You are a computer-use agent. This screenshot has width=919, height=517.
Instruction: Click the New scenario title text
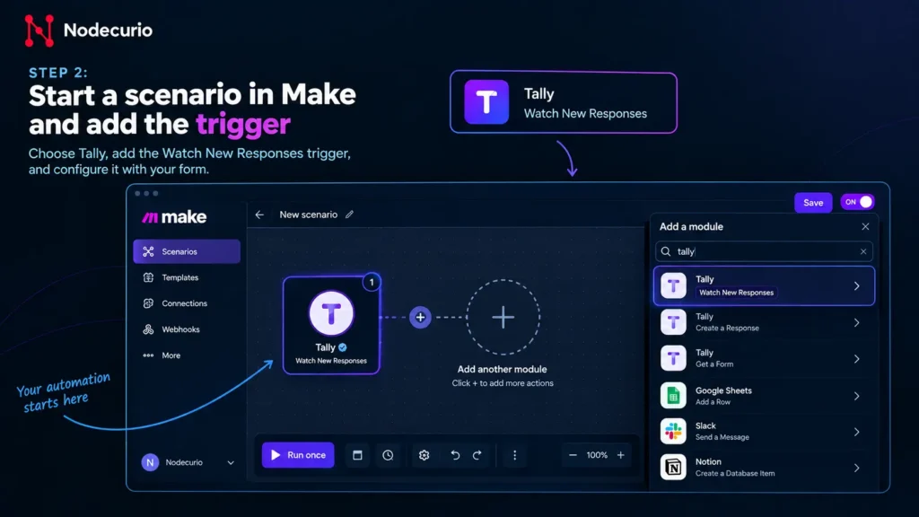pos(309,215)
